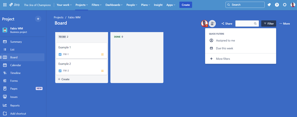Open the Settings gear icon
The image size is (297, 117).
click(285, 5)
